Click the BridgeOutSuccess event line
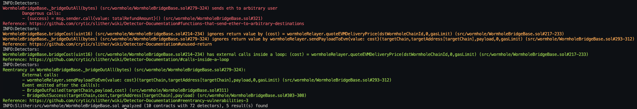 [164, 95]
